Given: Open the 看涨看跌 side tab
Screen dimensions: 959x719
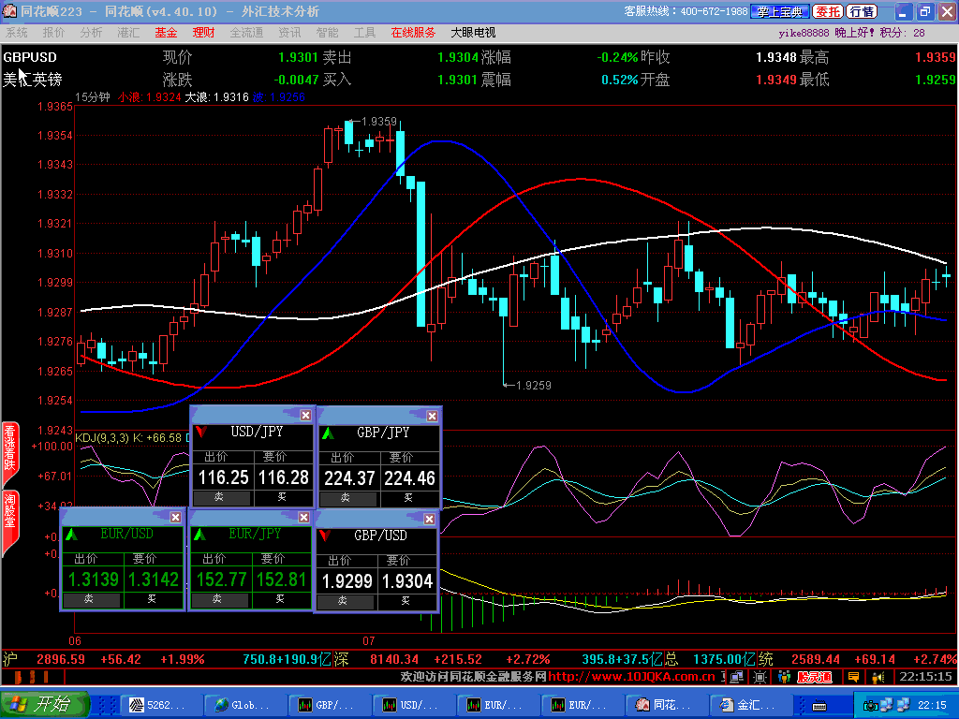Looking at the screenshot, I should click(9, 453).
